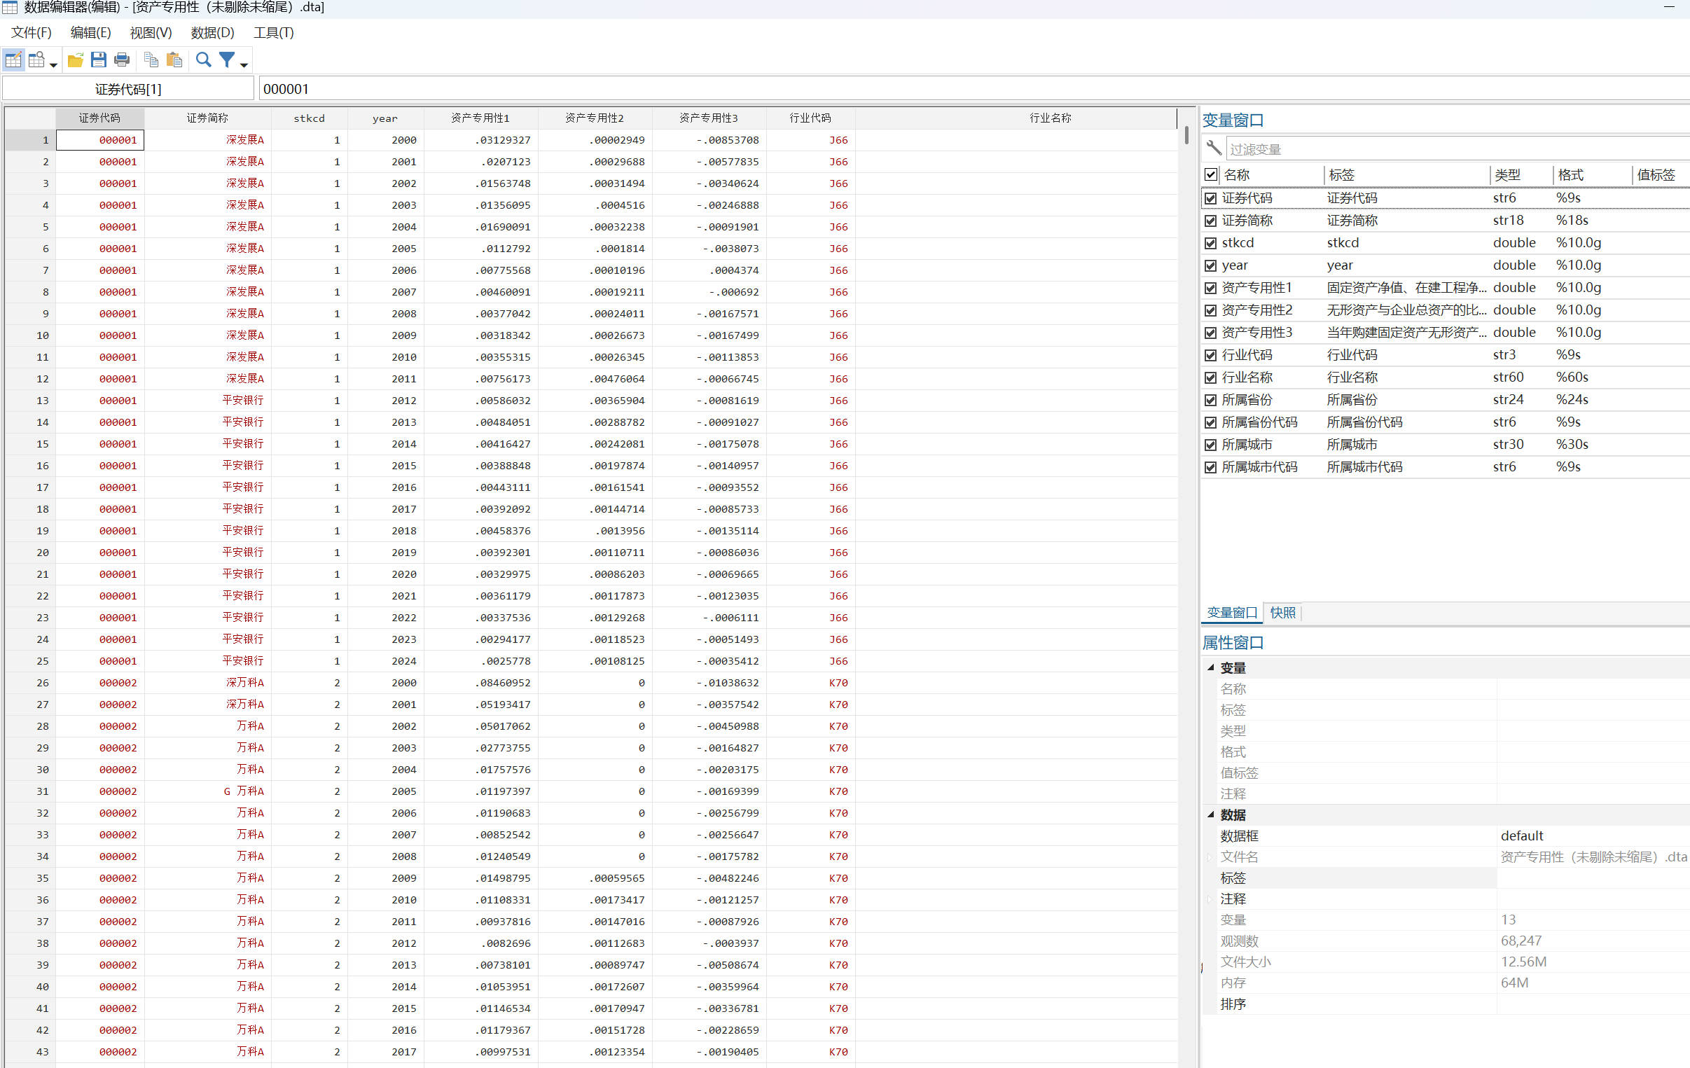
Task: Toggle the 行业名称 variable checkbox
Action: pyautogui.click(x=1210, y=378)
